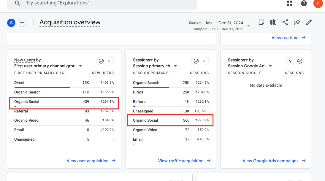This screenshot has height=181, width=325.
Task: Open the Insights sparkline icon
Action: [x=297, y=23]
